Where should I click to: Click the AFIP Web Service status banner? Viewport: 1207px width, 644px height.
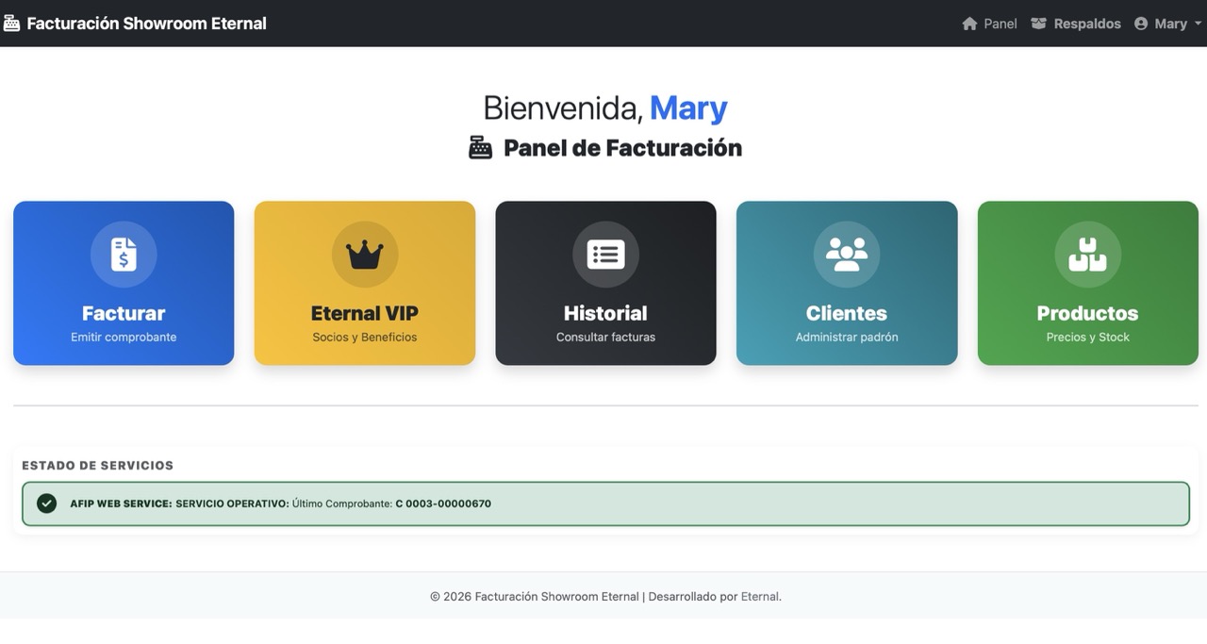pos(603,503)
